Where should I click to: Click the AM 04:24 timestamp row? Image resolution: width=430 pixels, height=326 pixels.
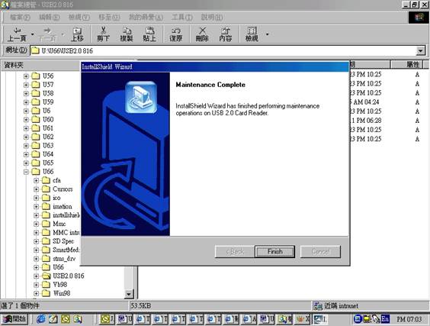click(366, 102)
